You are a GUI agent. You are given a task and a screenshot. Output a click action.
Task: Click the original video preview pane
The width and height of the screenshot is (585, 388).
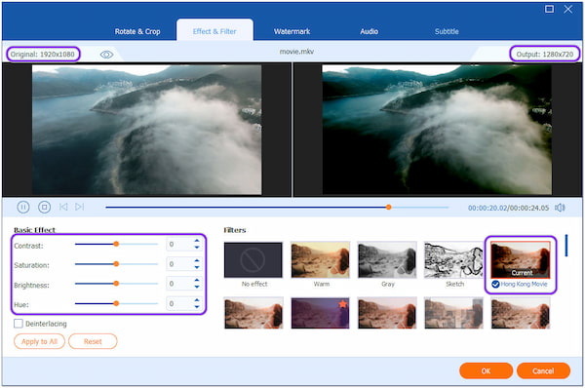click(146, 130)
